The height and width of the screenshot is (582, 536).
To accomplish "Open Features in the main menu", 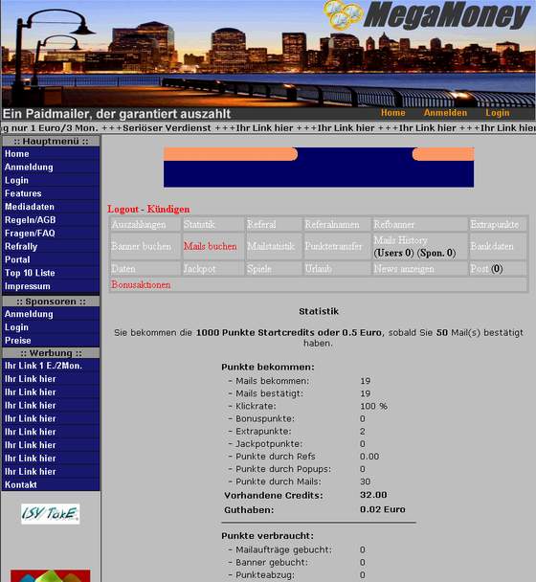I will click(23, 193).
